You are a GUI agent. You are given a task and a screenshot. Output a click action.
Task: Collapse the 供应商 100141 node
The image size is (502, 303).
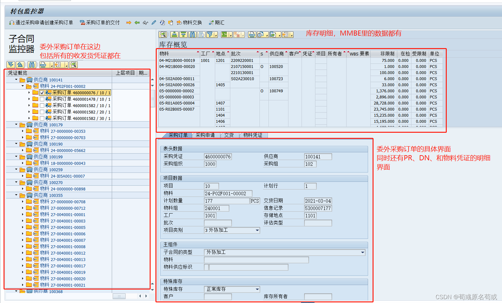point(16,80)
